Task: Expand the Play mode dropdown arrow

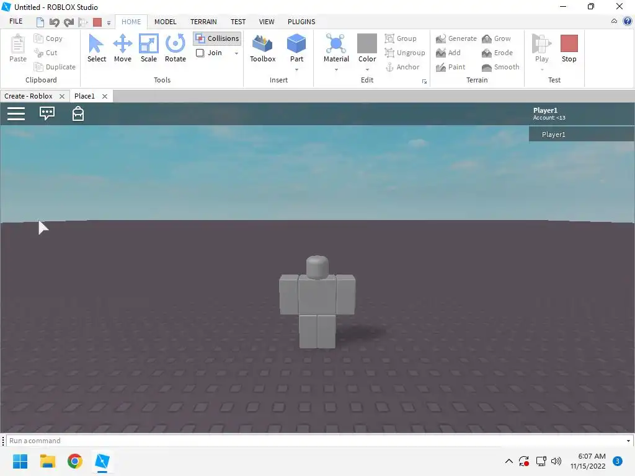Action: pyautogui.click(x=542, y=69)
